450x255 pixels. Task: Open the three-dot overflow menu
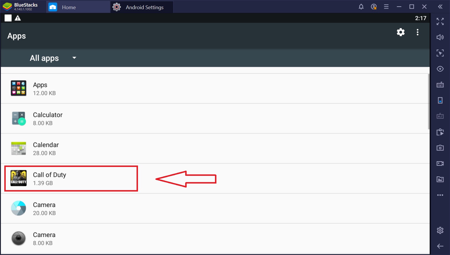point(417,32)
